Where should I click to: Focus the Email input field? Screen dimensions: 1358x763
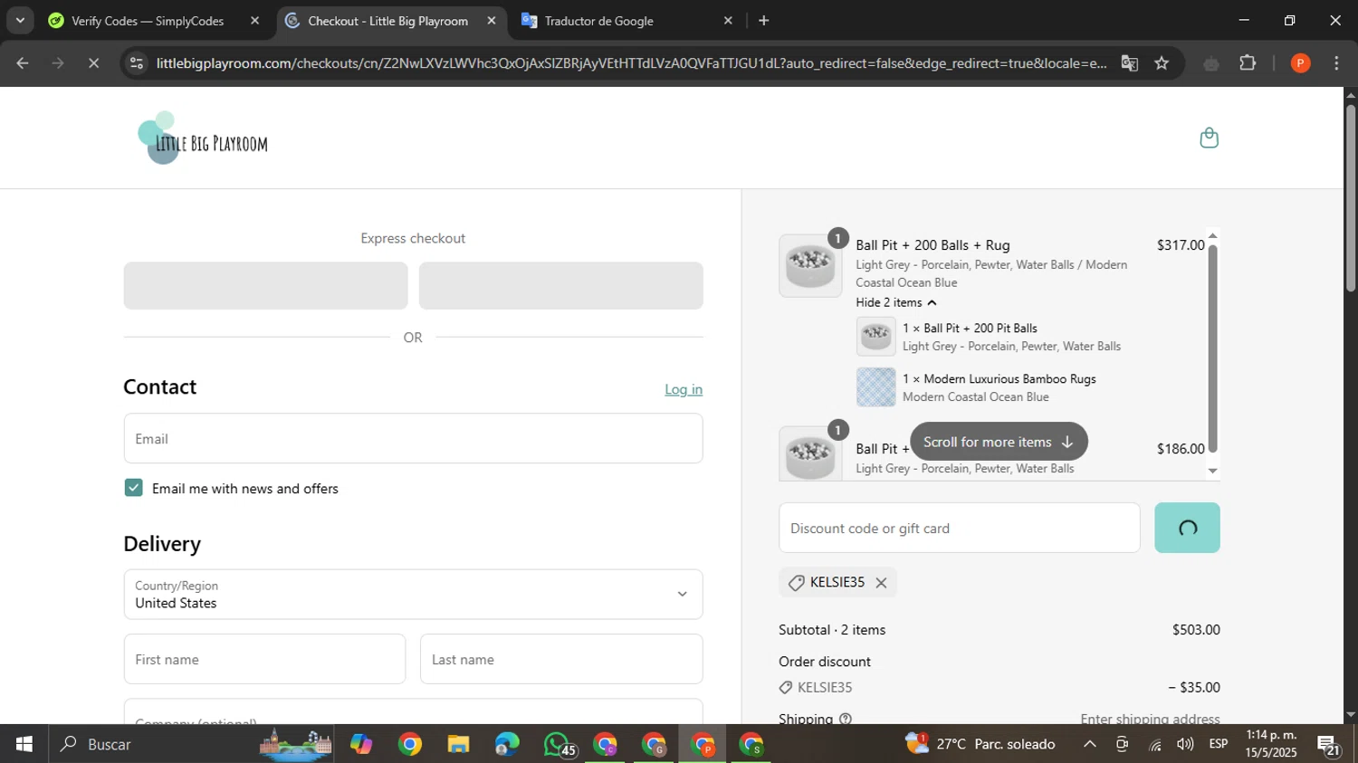413,439
